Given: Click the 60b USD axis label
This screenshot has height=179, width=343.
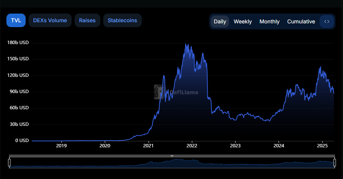Looking at the screenshot, I should click(19, 108).
